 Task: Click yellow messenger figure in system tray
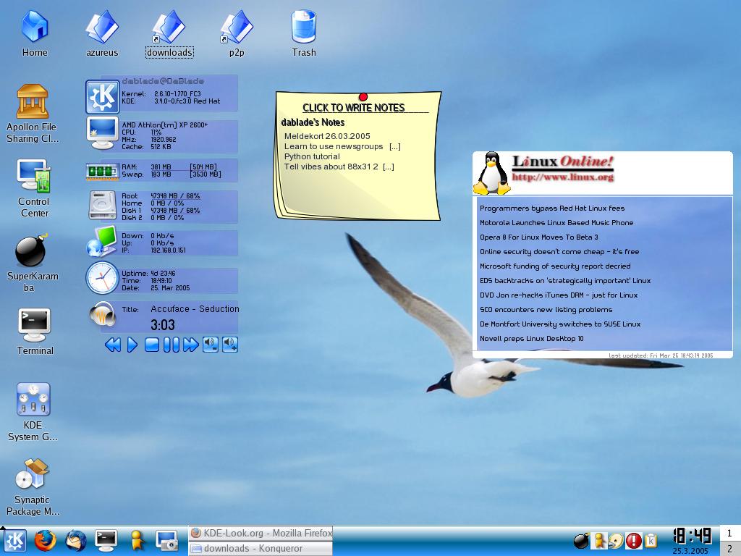(599, 540)
